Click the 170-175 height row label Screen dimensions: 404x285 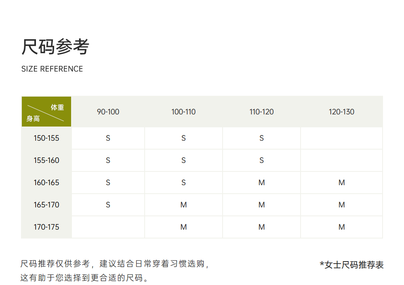point(46,227)
